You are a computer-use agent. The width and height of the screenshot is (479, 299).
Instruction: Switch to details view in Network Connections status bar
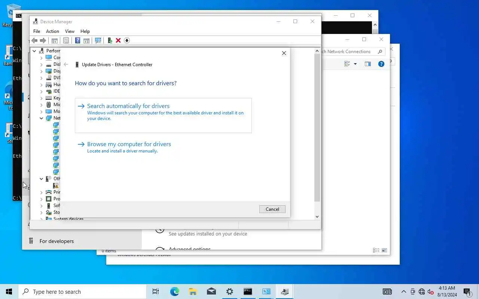(x=376, y=250)
